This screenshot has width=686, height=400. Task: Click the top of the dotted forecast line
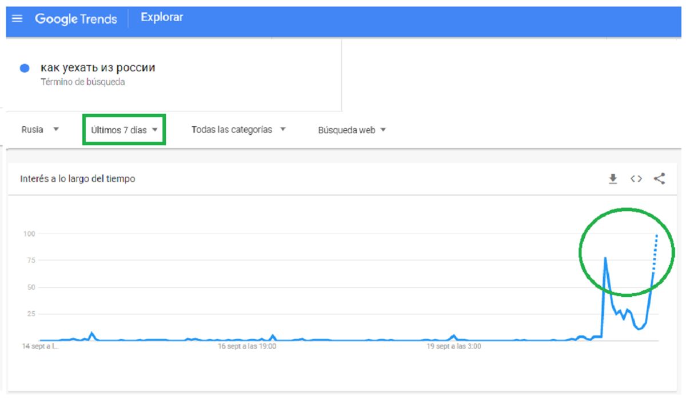tap(657, 235)
